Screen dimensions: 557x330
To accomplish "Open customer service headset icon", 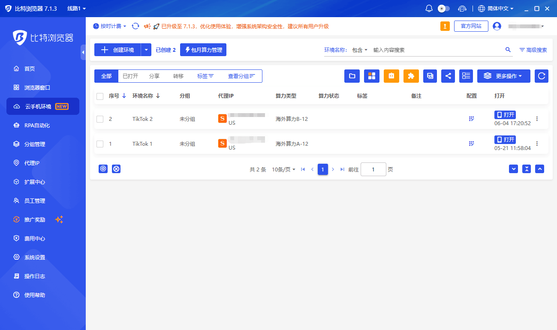I will pyautogui.click(x=462, y=9).
